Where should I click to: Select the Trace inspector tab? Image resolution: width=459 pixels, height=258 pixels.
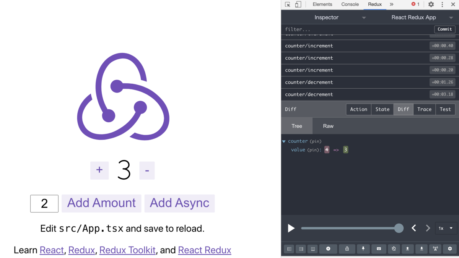(x=424, y=109)
